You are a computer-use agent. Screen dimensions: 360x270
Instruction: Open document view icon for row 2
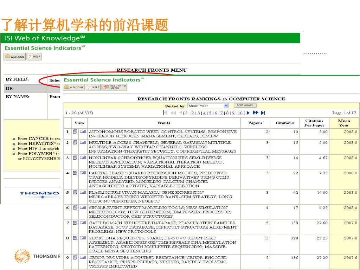pos(75,142)
